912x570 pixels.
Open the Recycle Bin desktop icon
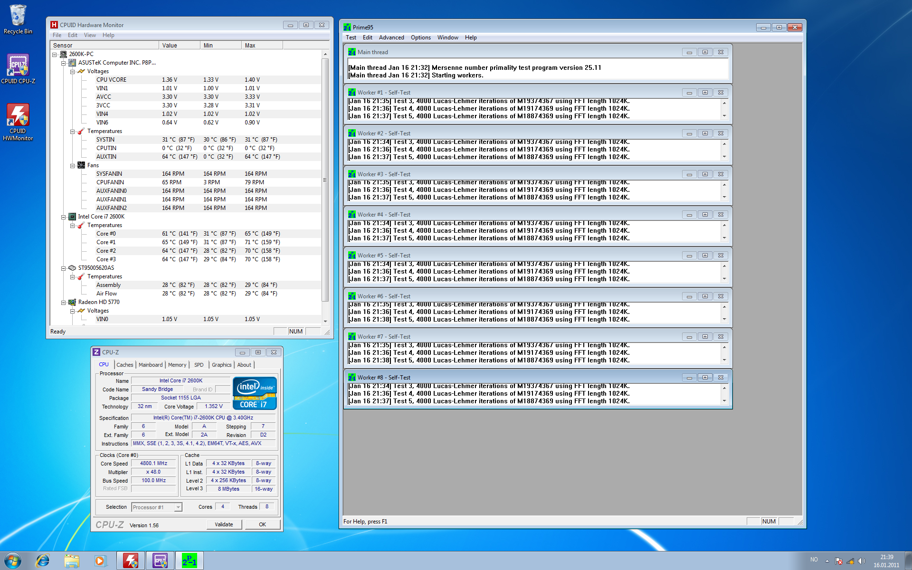click(x=18, y=19)
